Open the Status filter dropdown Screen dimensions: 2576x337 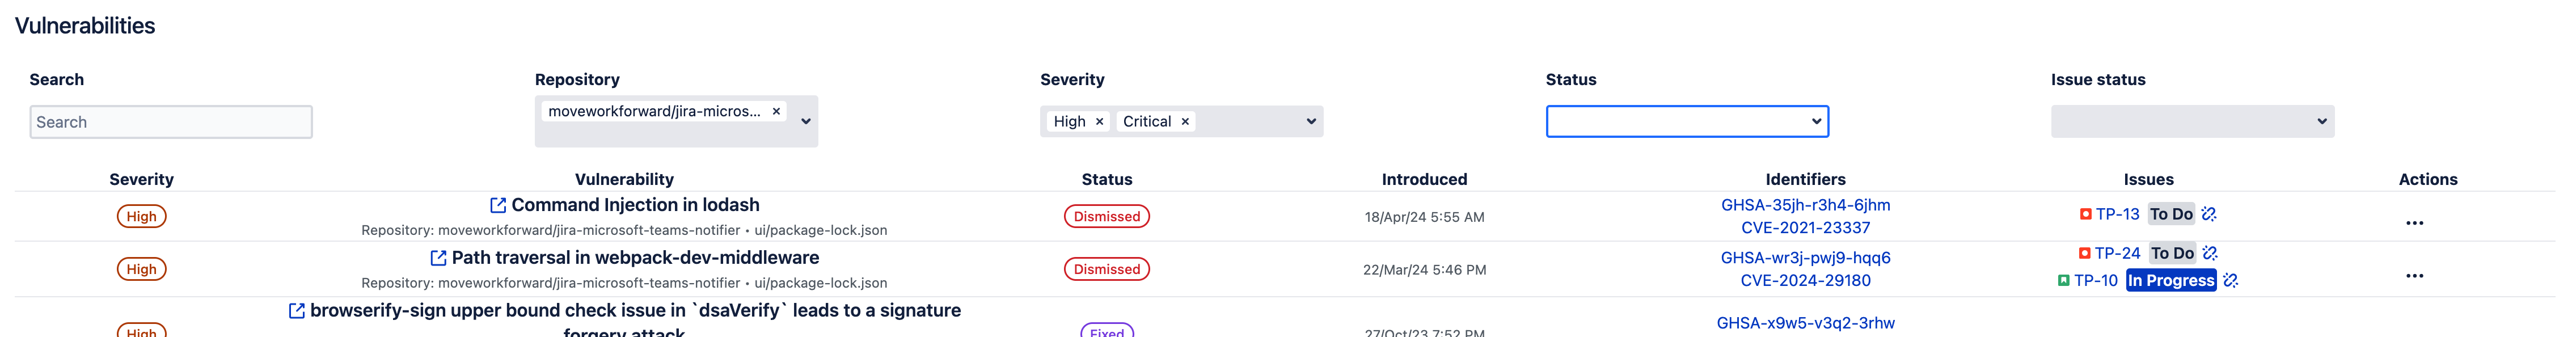1686,122
